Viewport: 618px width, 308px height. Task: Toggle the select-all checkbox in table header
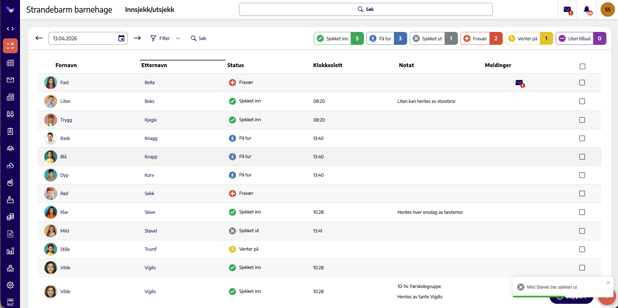point(582,66)
